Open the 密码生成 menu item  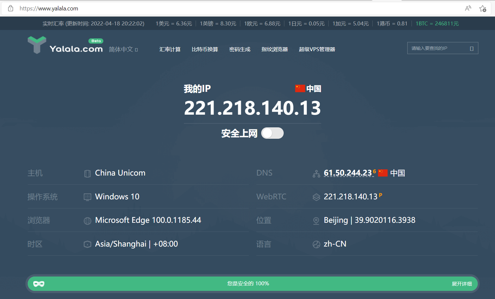[240, 49]
